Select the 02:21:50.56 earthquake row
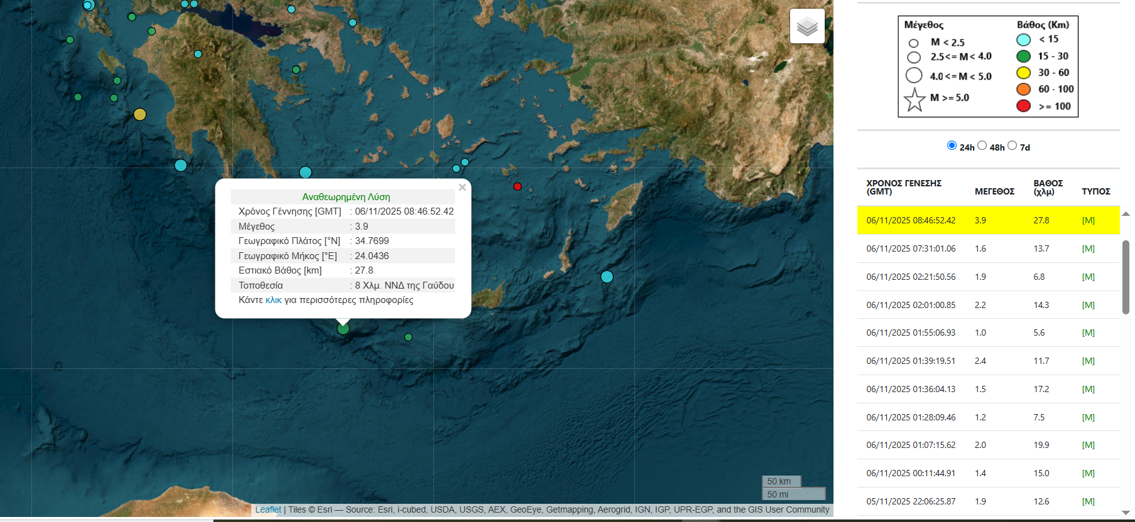The height and width of the screenshot is (522, 1135). 987,277
